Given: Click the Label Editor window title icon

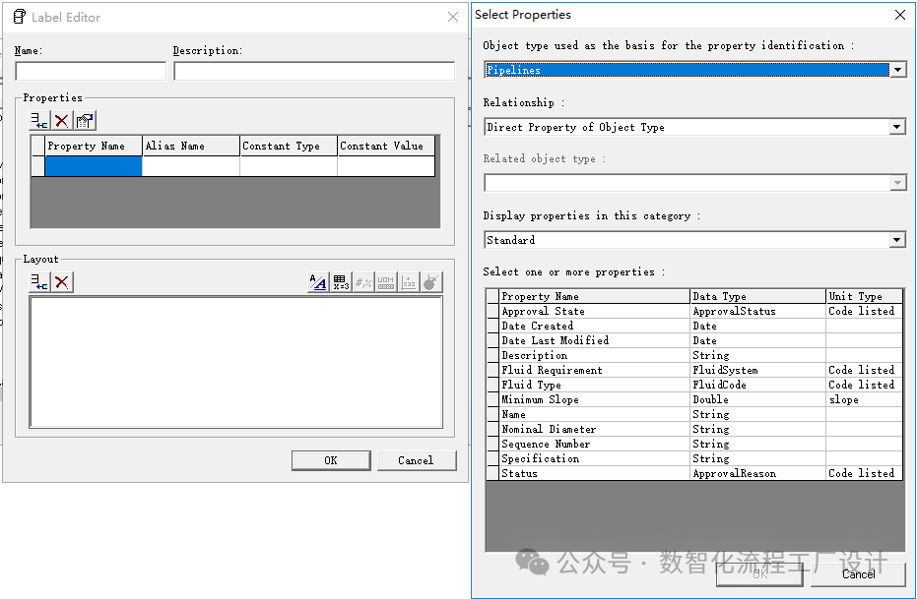Looking at the screenshot, I should point(20,17).
